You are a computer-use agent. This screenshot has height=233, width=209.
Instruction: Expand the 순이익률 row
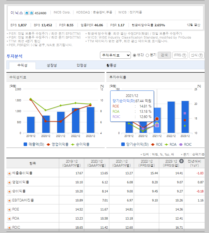click(x=9, y=192)
